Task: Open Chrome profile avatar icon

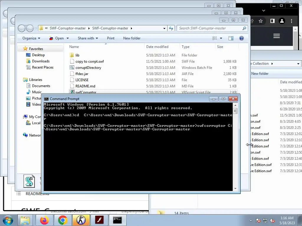Action: 282,21
